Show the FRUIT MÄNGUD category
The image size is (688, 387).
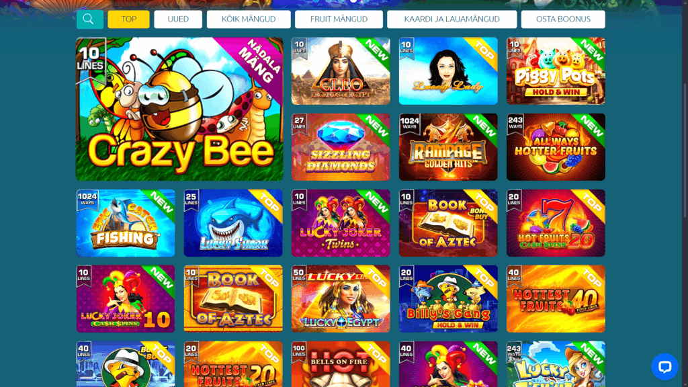pos(339,19)
